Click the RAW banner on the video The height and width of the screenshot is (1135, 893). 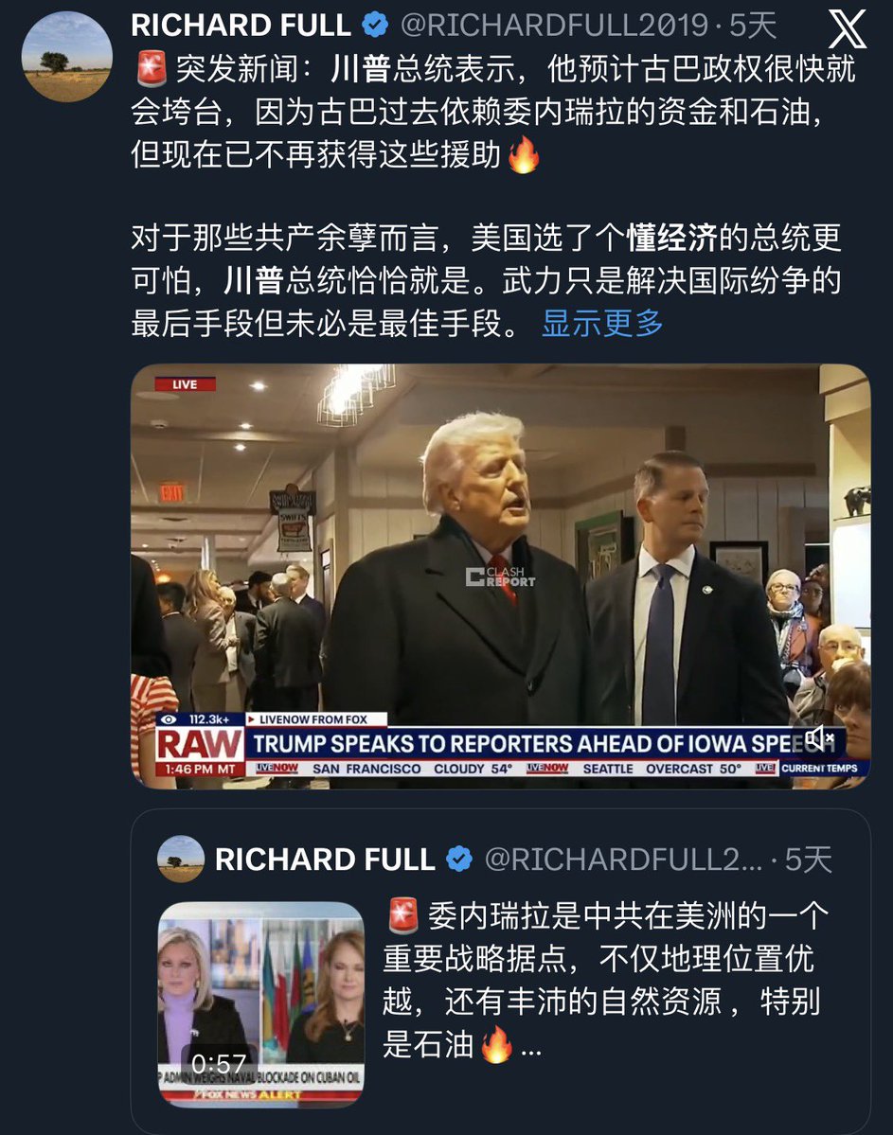tap(199, 743)
